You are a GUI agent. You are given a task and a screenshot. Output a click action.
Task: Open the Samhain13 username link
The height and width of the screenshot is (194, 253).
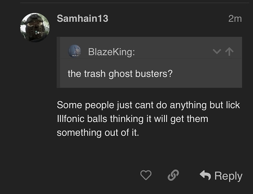(x=82, y=18)
